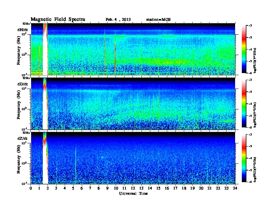The width and height of the screenshot is (280, 216).
Task: Click hour '21' on the time axis
Action: point(210,188)
